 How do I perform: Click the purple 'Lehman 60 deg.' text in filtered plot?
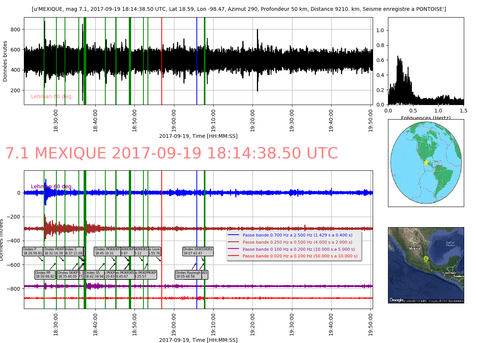pos(52,186)
